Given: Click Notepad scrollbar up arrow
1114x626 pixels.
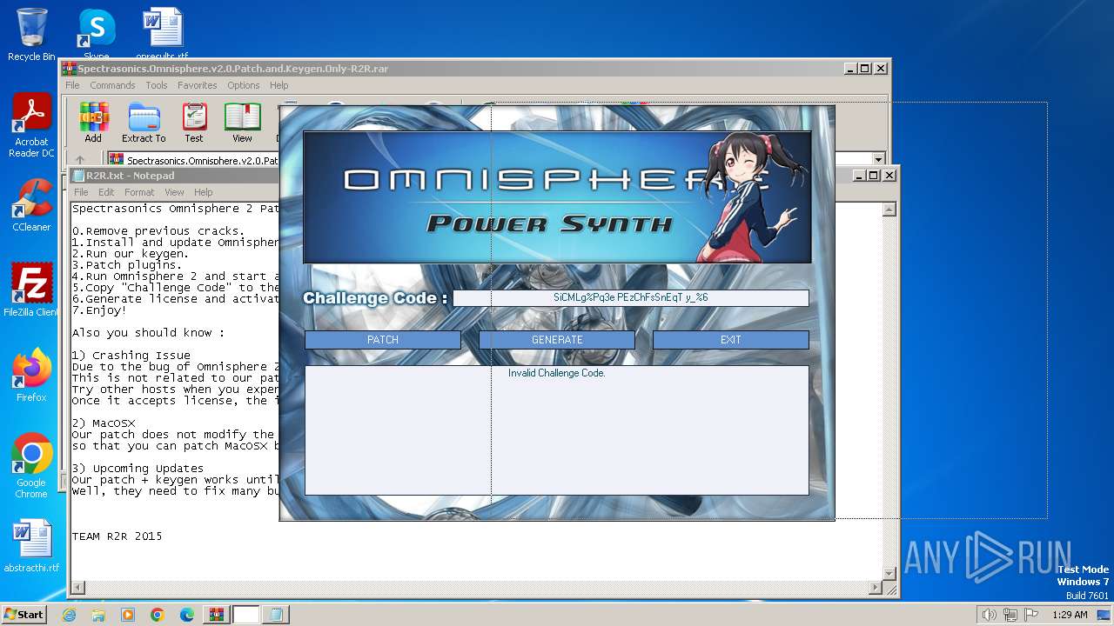Looking at the screenshot, I should coord(889,210).
